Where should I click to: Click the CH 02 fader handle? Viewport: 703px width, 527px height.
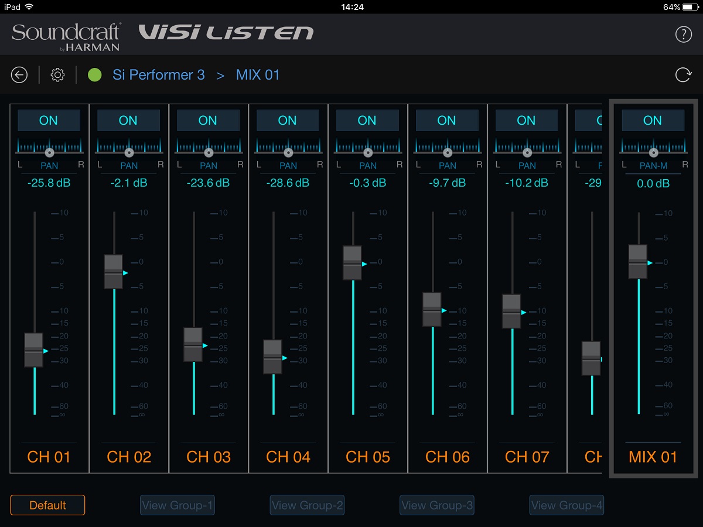coord(114,272)
